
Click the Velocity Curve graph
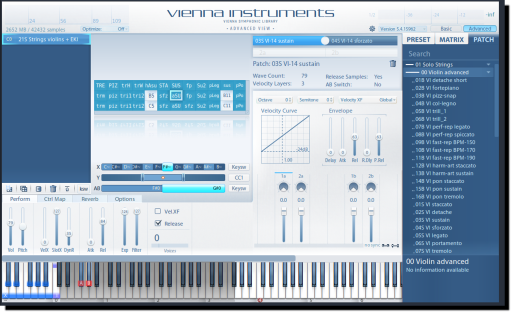(285, 139)
